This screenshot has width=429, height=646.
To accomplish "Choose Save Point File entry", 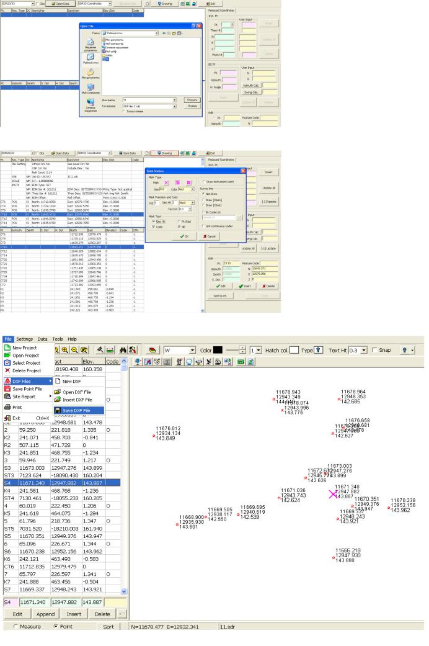I will [27, 388].
